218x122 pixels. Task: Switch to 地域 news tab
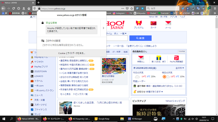(x=125, y=52)
